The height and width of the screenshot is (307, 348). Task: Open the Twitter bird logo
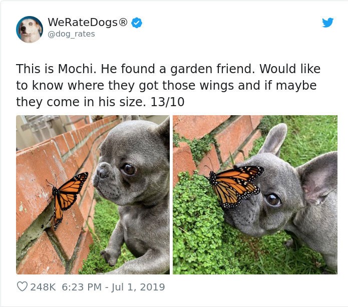(328, 23)
